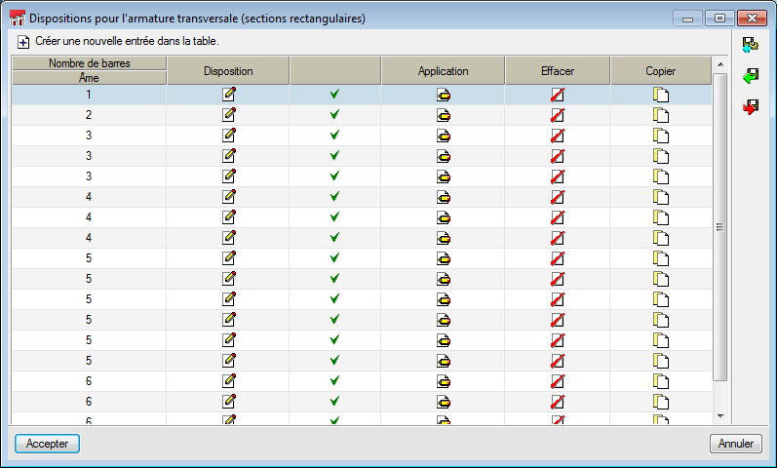The image size is (777, 468).
Task: Edit disposition of the first row numbered 3
Action: click(228, 136)
